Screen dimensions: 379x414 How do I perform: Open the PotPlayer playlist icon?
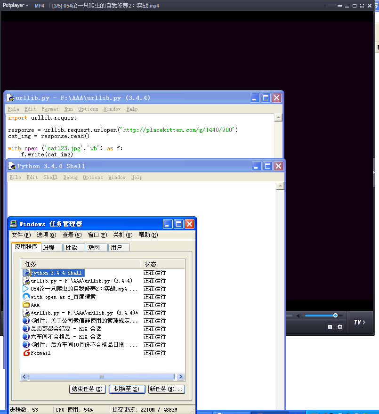point(330,327)
